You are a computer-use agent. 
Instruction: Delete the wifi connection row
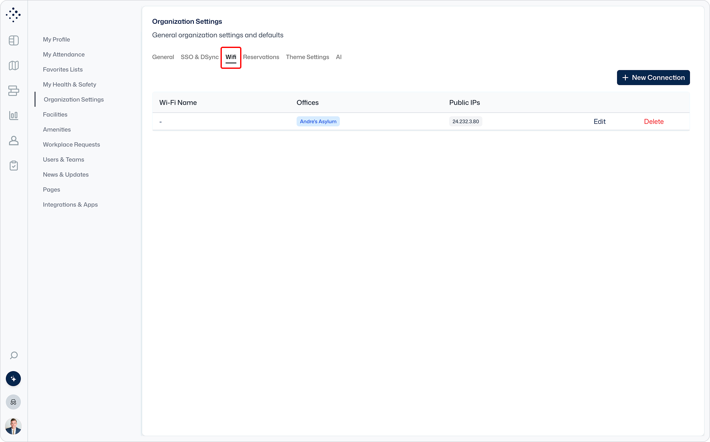[653, 122]
